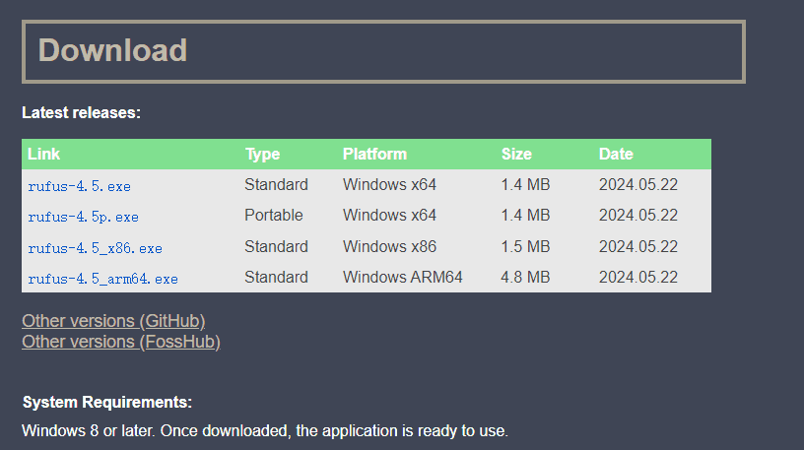Select the Type column header

click(262, 155)
